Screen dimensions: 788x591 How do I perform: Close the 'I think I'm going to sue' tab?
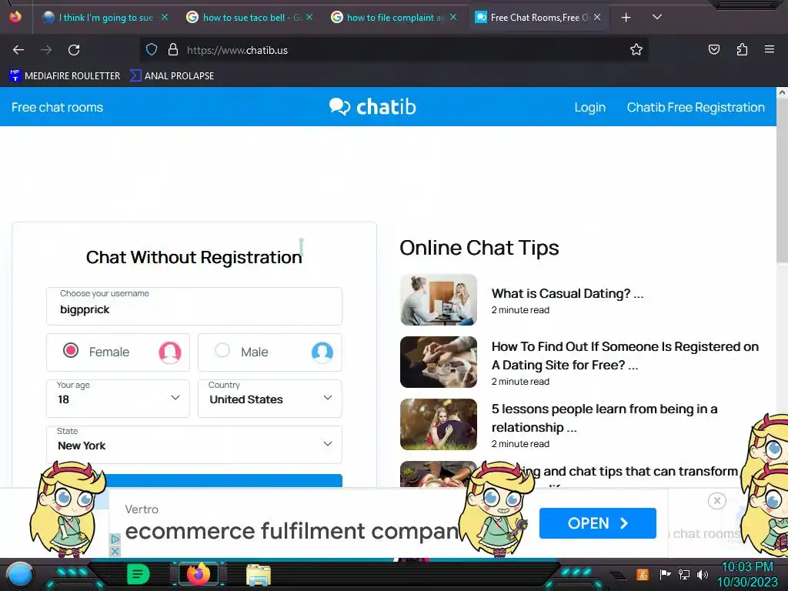coord(165,17)
